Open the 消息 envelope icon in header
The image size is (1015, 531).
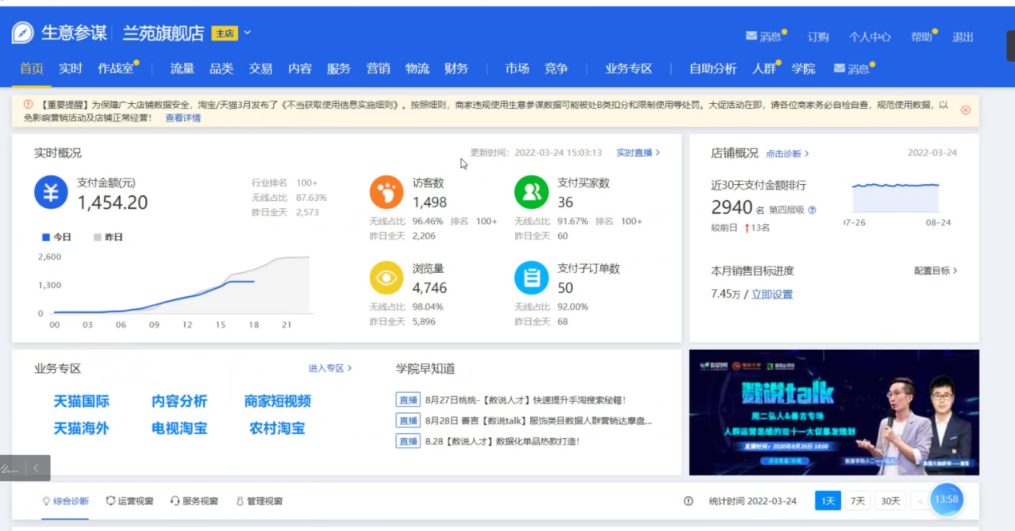coord(751,36)
